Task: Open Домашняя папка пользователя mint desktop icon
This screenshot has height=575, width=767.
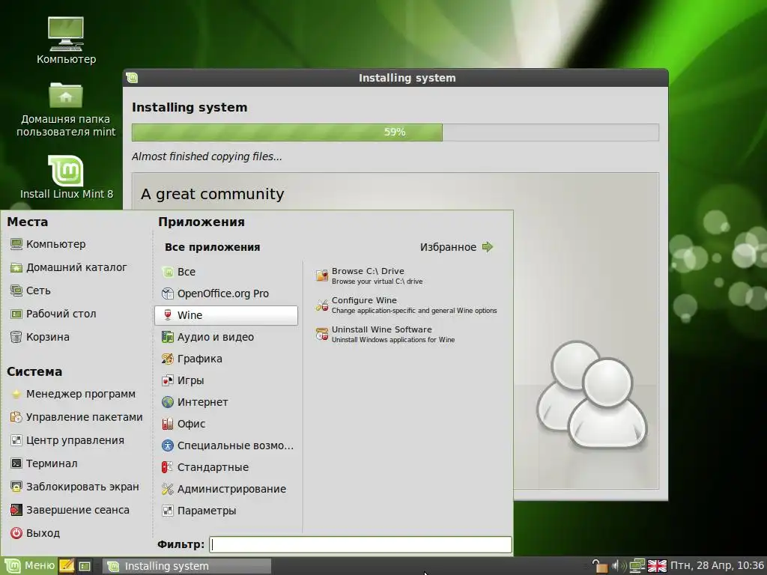Action: [x=66, y=109]
